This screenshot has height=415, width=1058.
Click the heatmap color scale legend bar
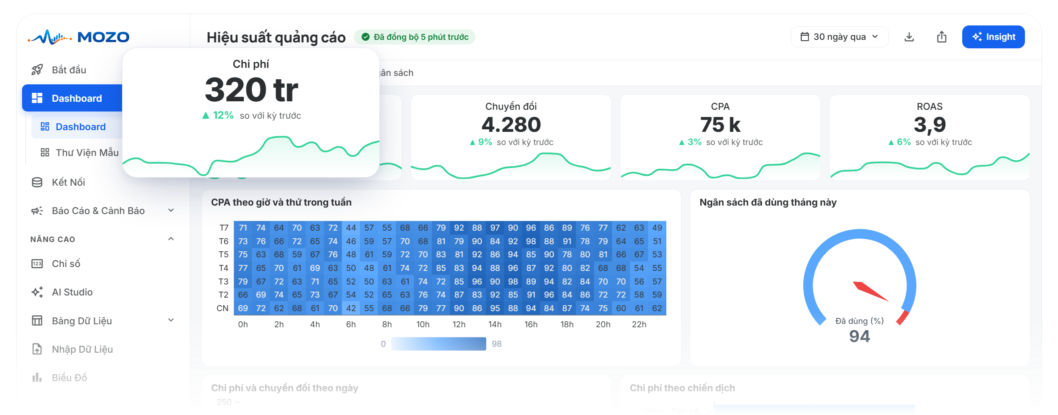(x=439, y=344)
